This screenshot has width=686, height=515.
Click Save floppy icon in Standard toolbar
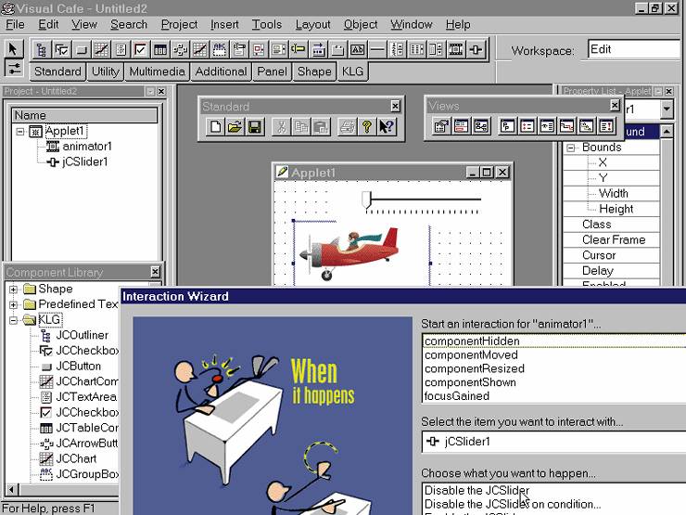tap(255, 127)
